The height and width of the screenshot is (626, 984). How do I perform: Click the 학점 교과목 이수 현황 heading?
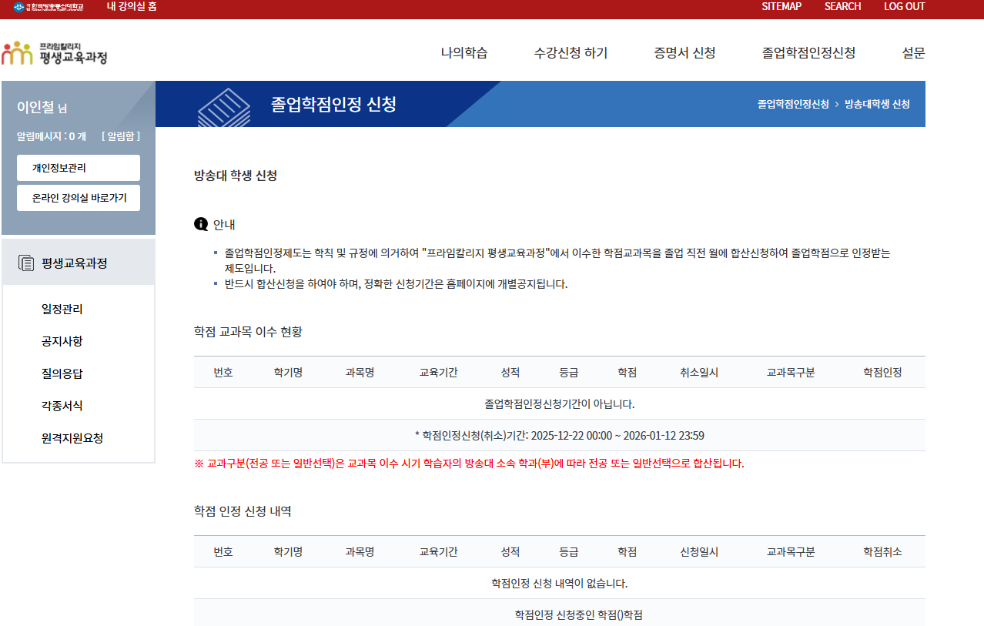pos(248,332)
